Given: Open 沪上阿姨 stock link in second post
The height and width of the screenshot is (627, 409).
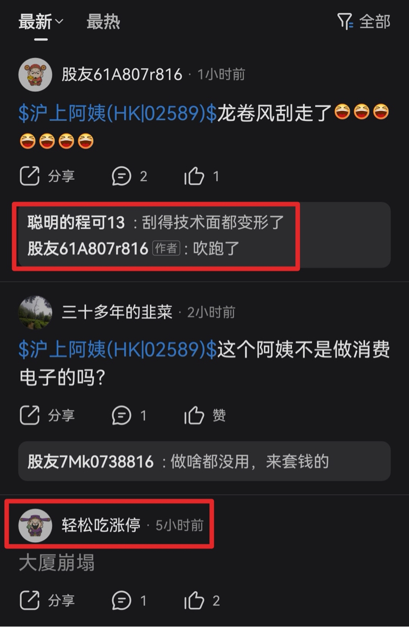Looking at the screenshot, I should [x=118, y=349].
